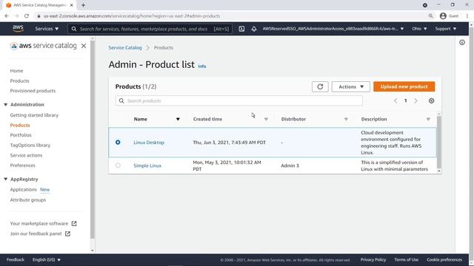Open the Privacy Policy link
Viewport: 474px width, 266px height.
tap(373, 259)
